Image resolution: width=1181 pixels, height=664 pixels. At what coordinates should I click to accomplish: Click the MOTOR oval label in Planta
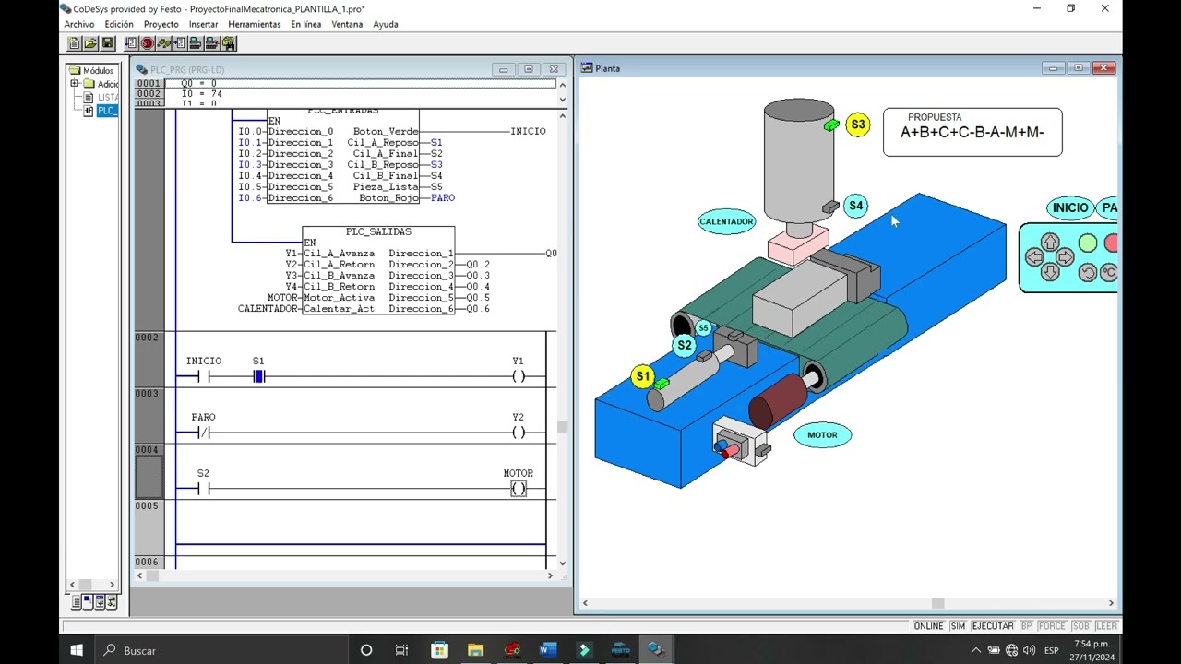822,435
